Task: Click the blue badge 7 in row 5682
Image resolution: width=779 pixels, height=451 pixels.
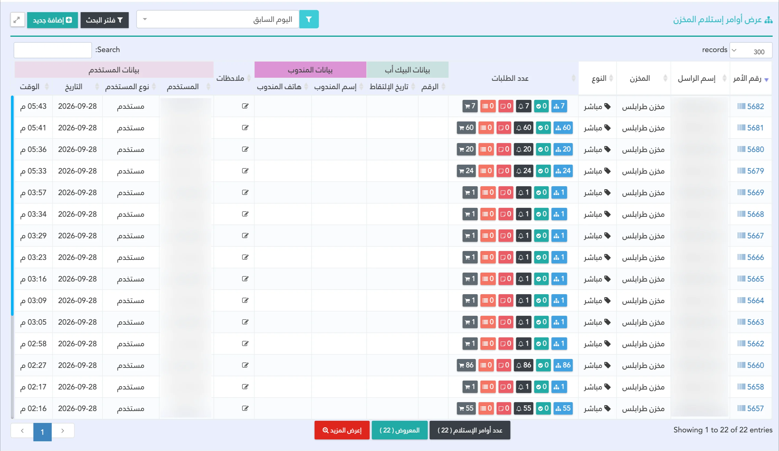Action: point(559,106)
